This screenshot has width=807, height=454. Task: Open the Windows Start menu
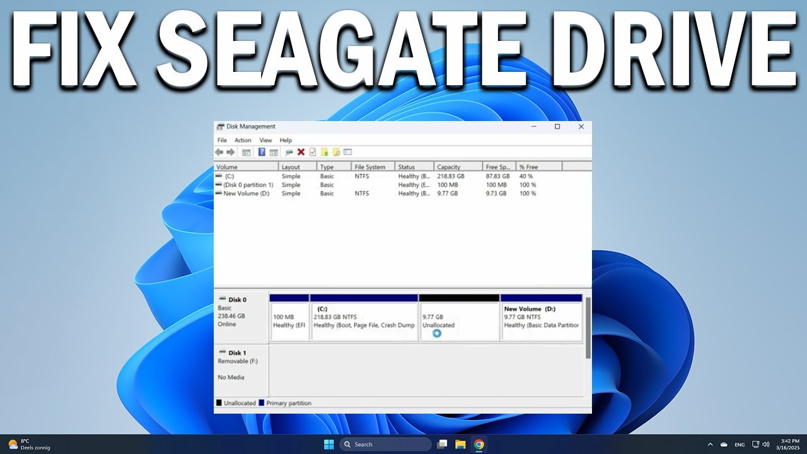tap(328, 445)
